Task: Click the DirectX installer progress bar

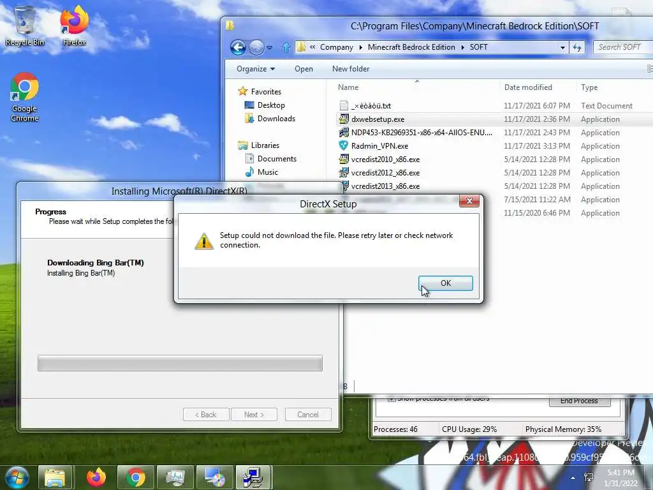Action: tap(180, 363)
